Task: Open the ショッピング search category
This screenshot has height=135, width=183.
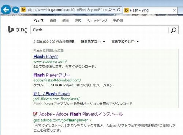Action: click(x=97, y=20)
